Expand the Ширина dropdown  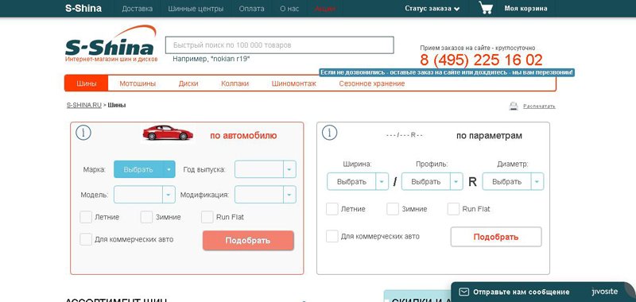(x=358, y=182)
